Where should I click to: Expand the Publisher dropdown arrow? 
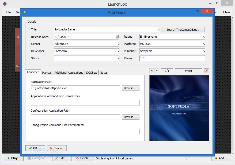[204, 51]
